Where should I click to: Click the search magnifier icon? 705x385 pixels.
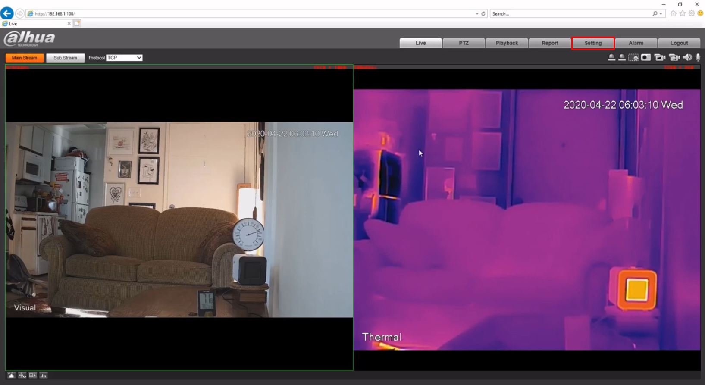click(655, 14)
